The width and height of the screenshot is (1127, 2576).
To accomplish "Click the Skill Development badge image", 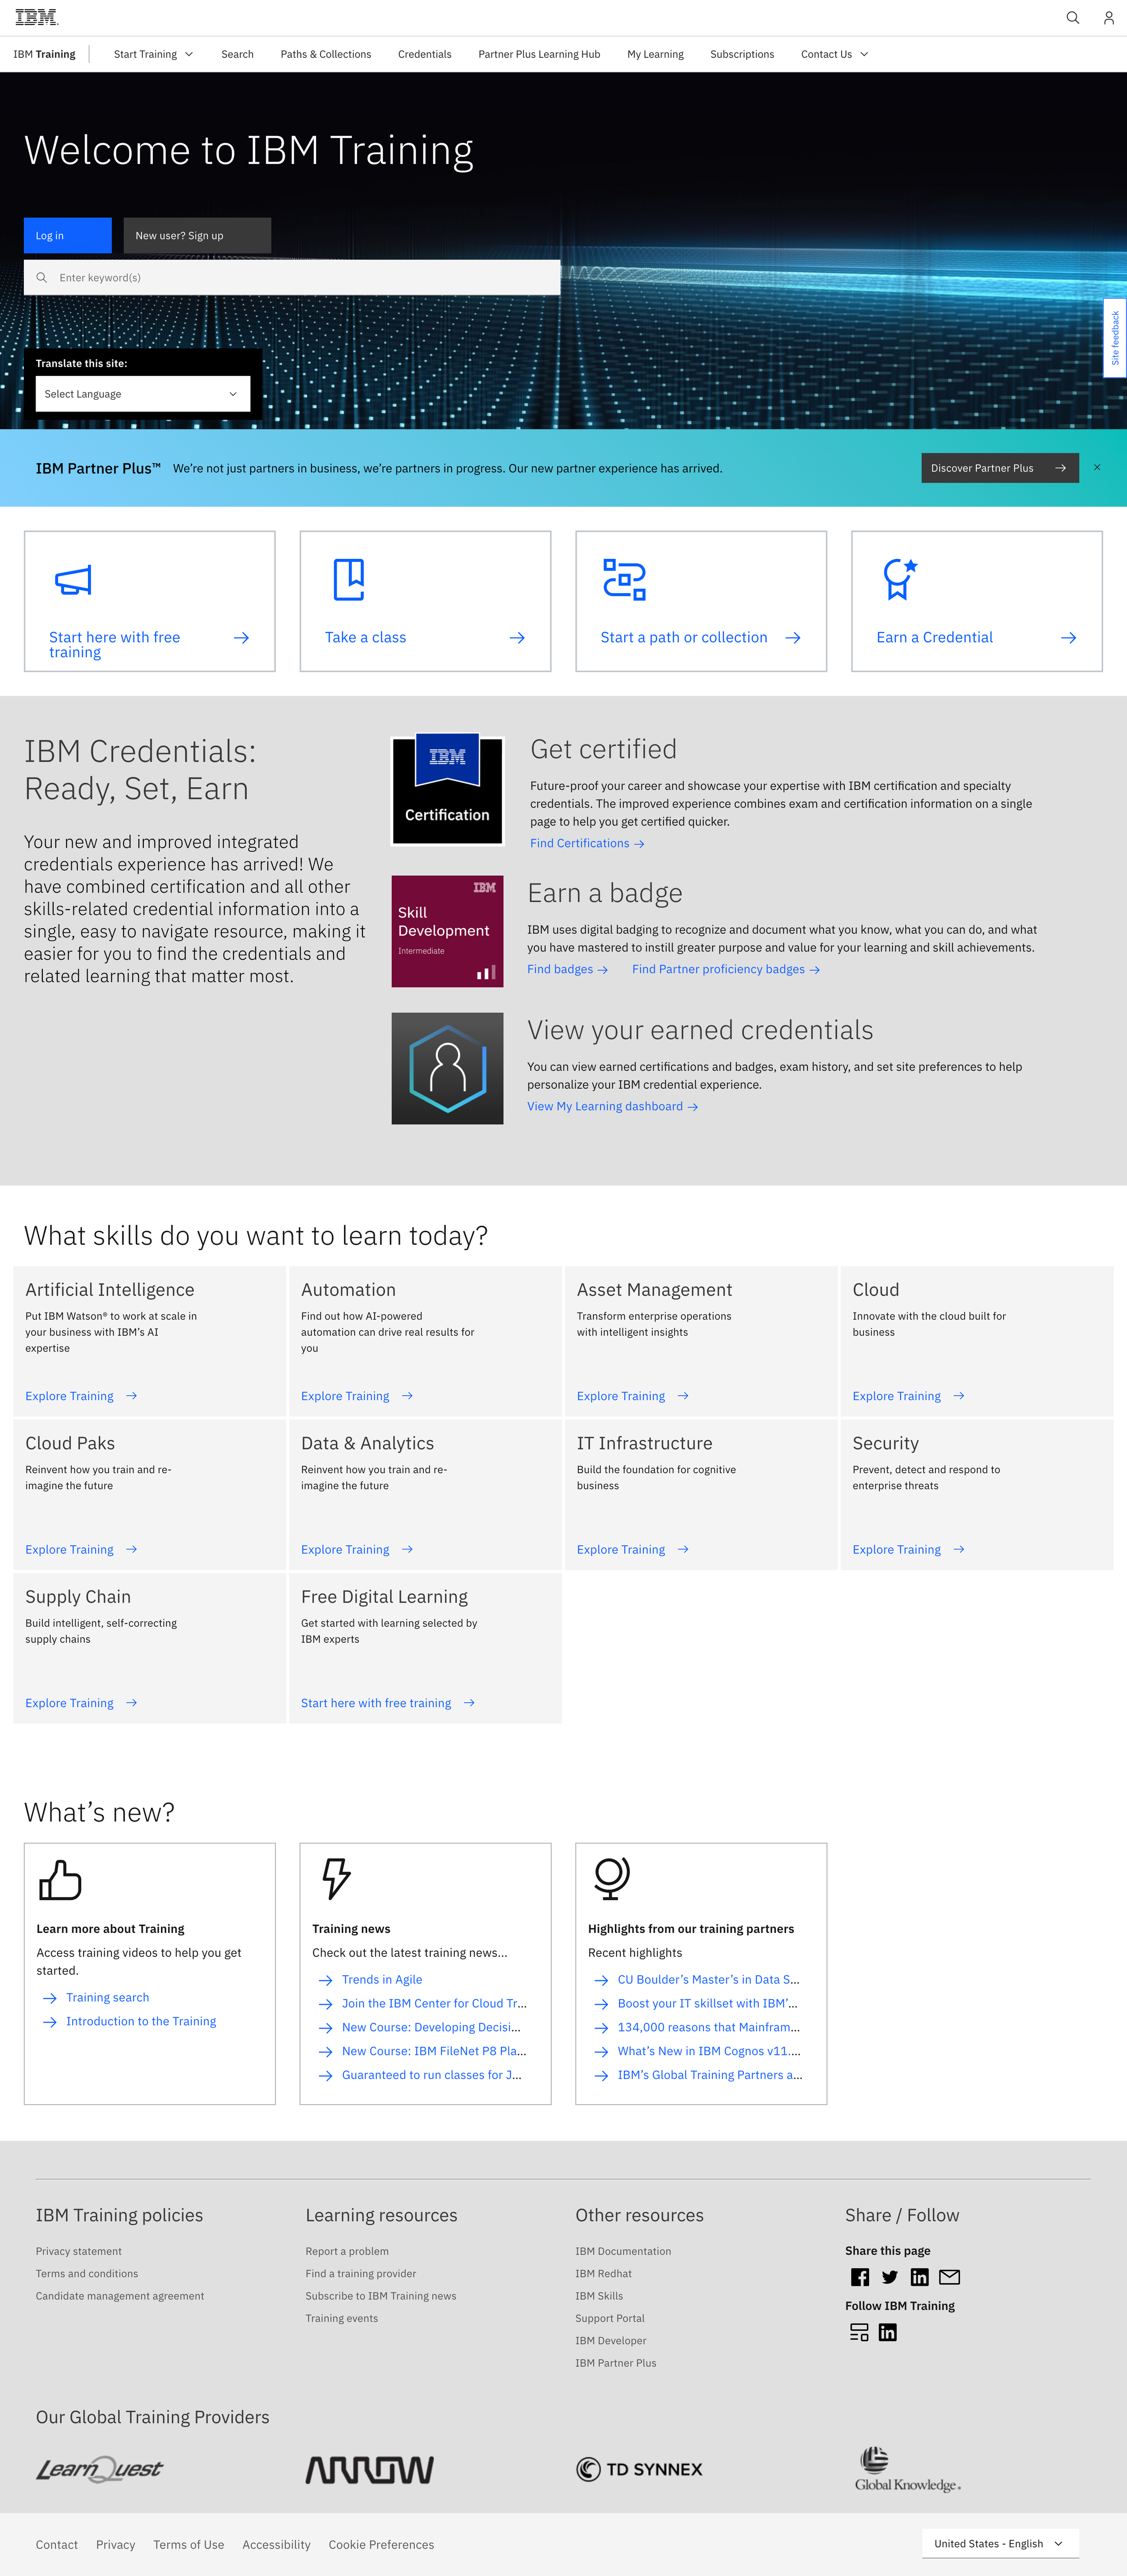I will [447, 931].
